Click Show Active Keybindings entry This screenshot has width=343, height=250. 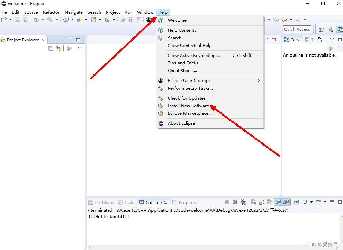tap(210, 56)
